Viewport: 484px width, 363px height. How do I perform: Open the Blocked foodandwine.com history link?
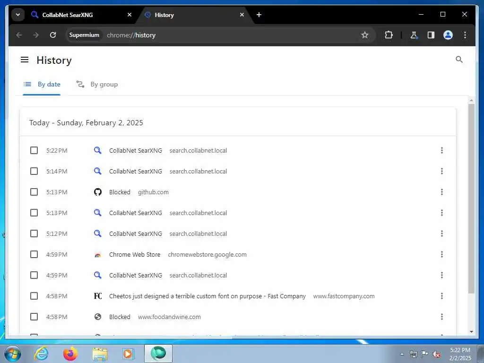pyautogui.click(x=120, y=317)
